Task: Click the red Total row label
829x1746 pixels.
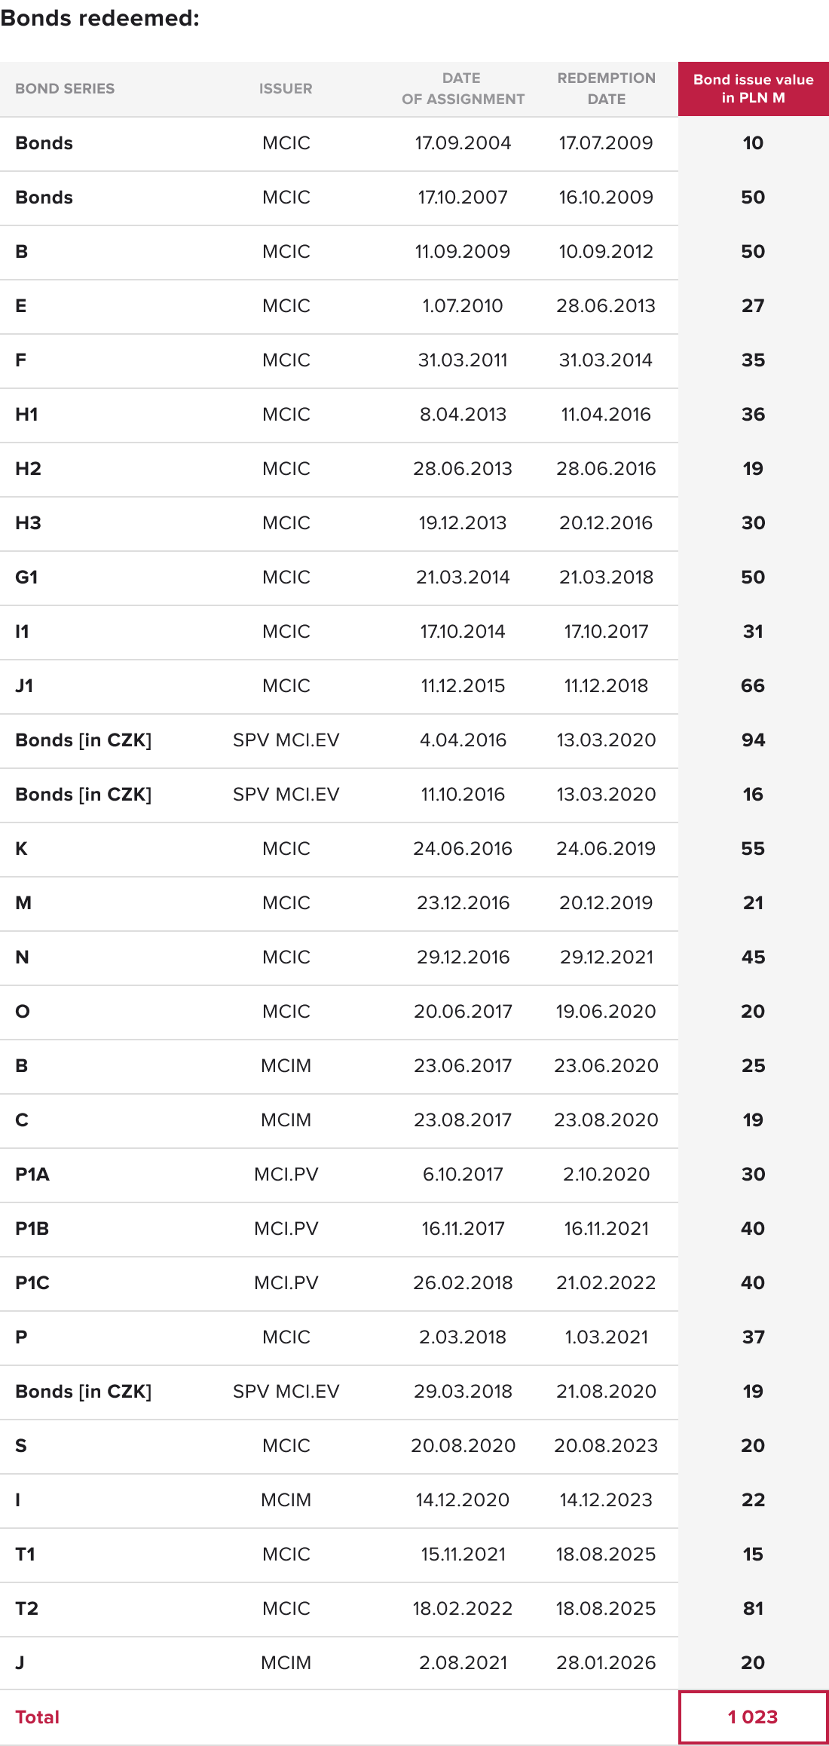Action: 38,1717
